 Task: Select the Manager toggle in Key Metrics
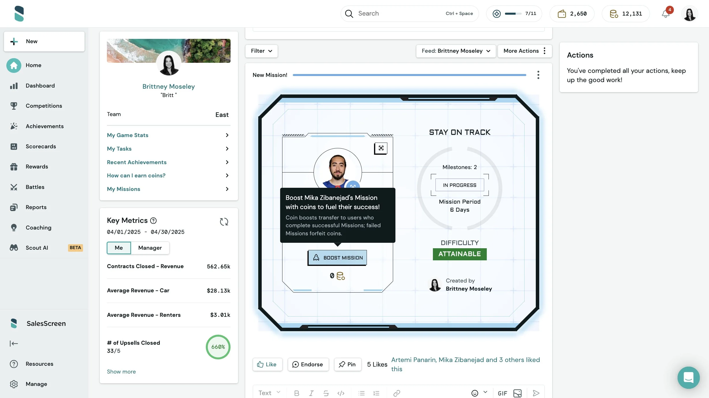tap(150, 248)
